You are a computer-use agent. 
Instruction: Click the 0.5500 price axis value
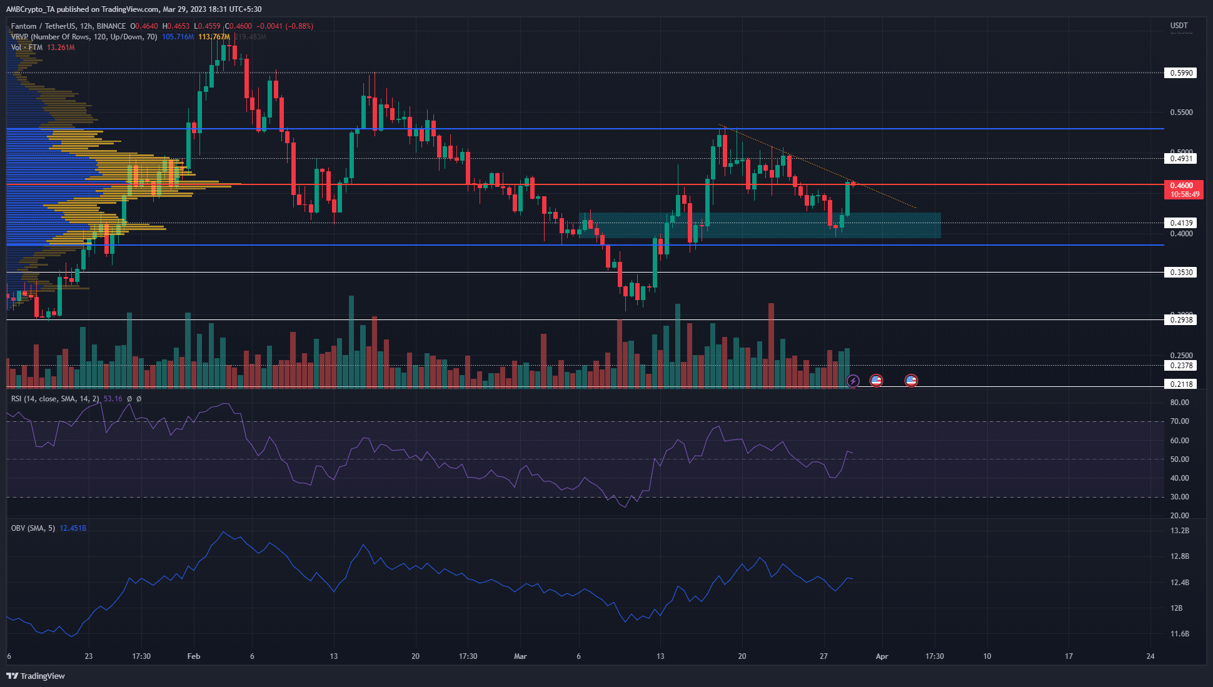tap(1181, 113)
